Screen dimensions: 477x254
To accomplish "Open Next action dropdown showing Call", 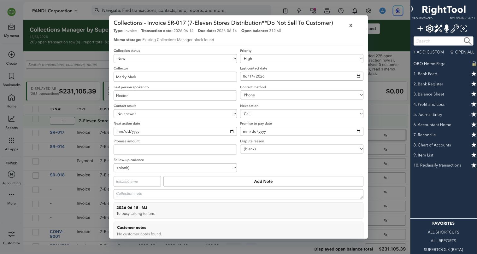I will (302, 114).
